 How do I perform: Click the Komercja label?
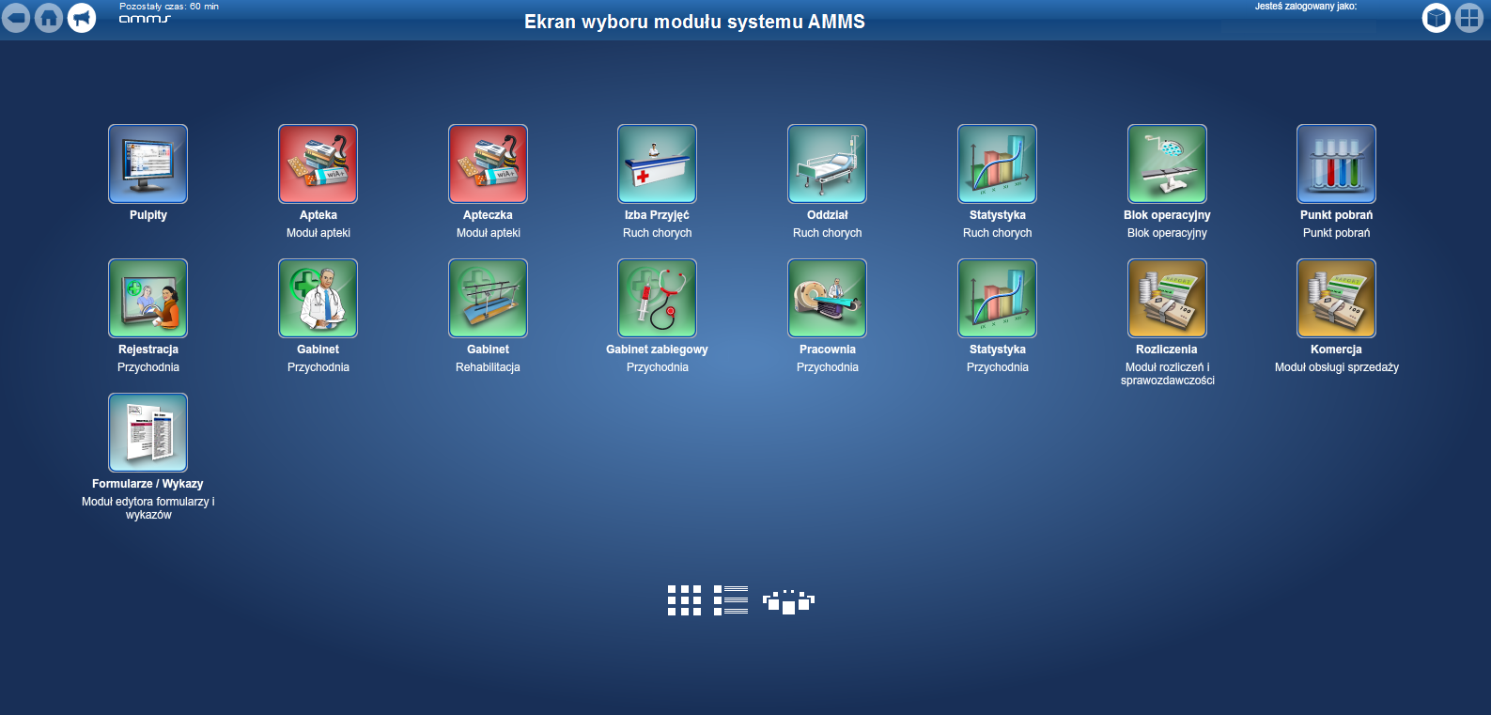(1336, 350)
